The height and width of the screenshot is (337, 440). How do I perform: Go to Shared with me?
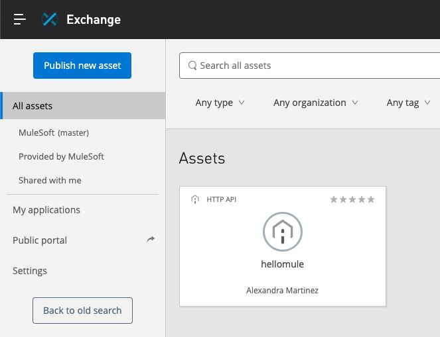click(x=50, y=180)
